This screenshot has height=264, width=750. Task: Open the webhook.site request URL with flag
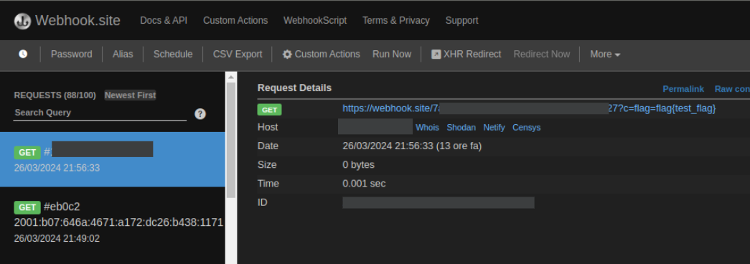click(529, 108)
